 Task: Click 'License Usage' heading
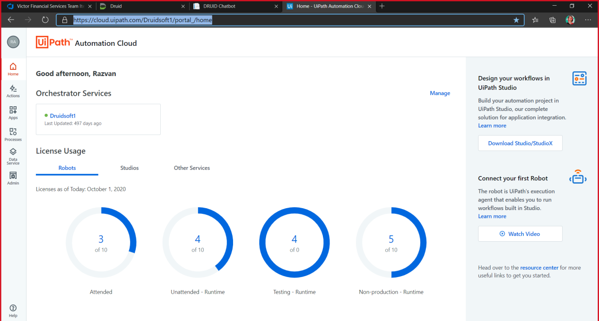coord(61,151)
